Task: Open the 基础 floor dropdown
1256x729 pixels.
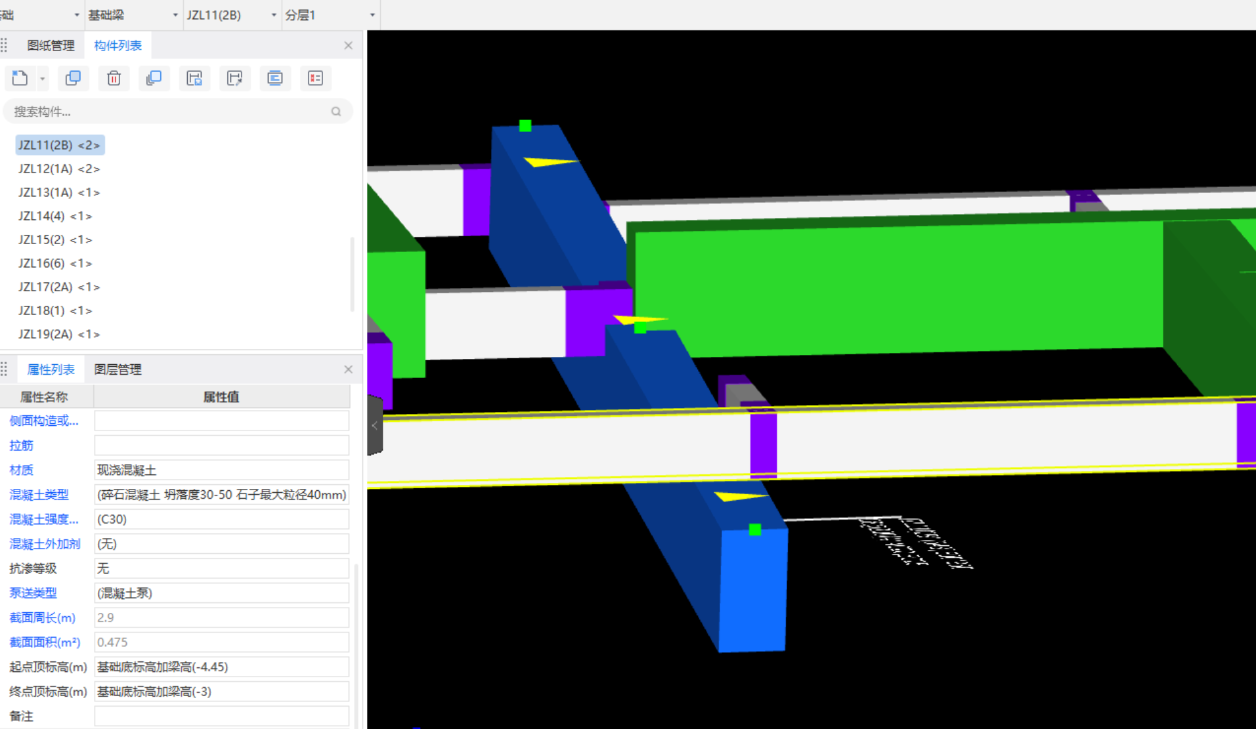Action: 41,14
